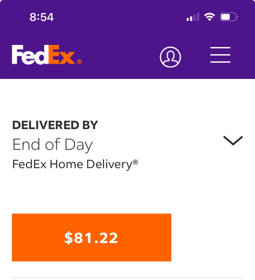Tap the white space right of $81.22 button
Image resolution: width=255 pixels, height=280 pixels.
tap(212, 237)
